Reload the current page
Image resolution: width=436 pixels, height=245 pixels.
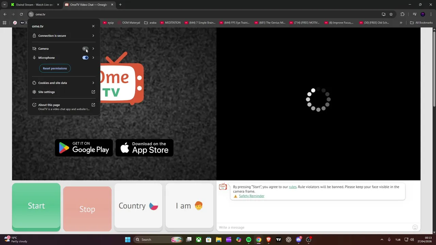(x=21, y=14)
